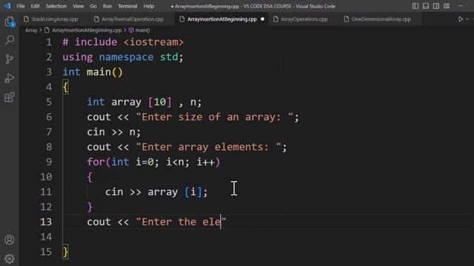Click 'main()' on line 3
The width and height of the screenshot is (474, 266).
click(104, 72)
